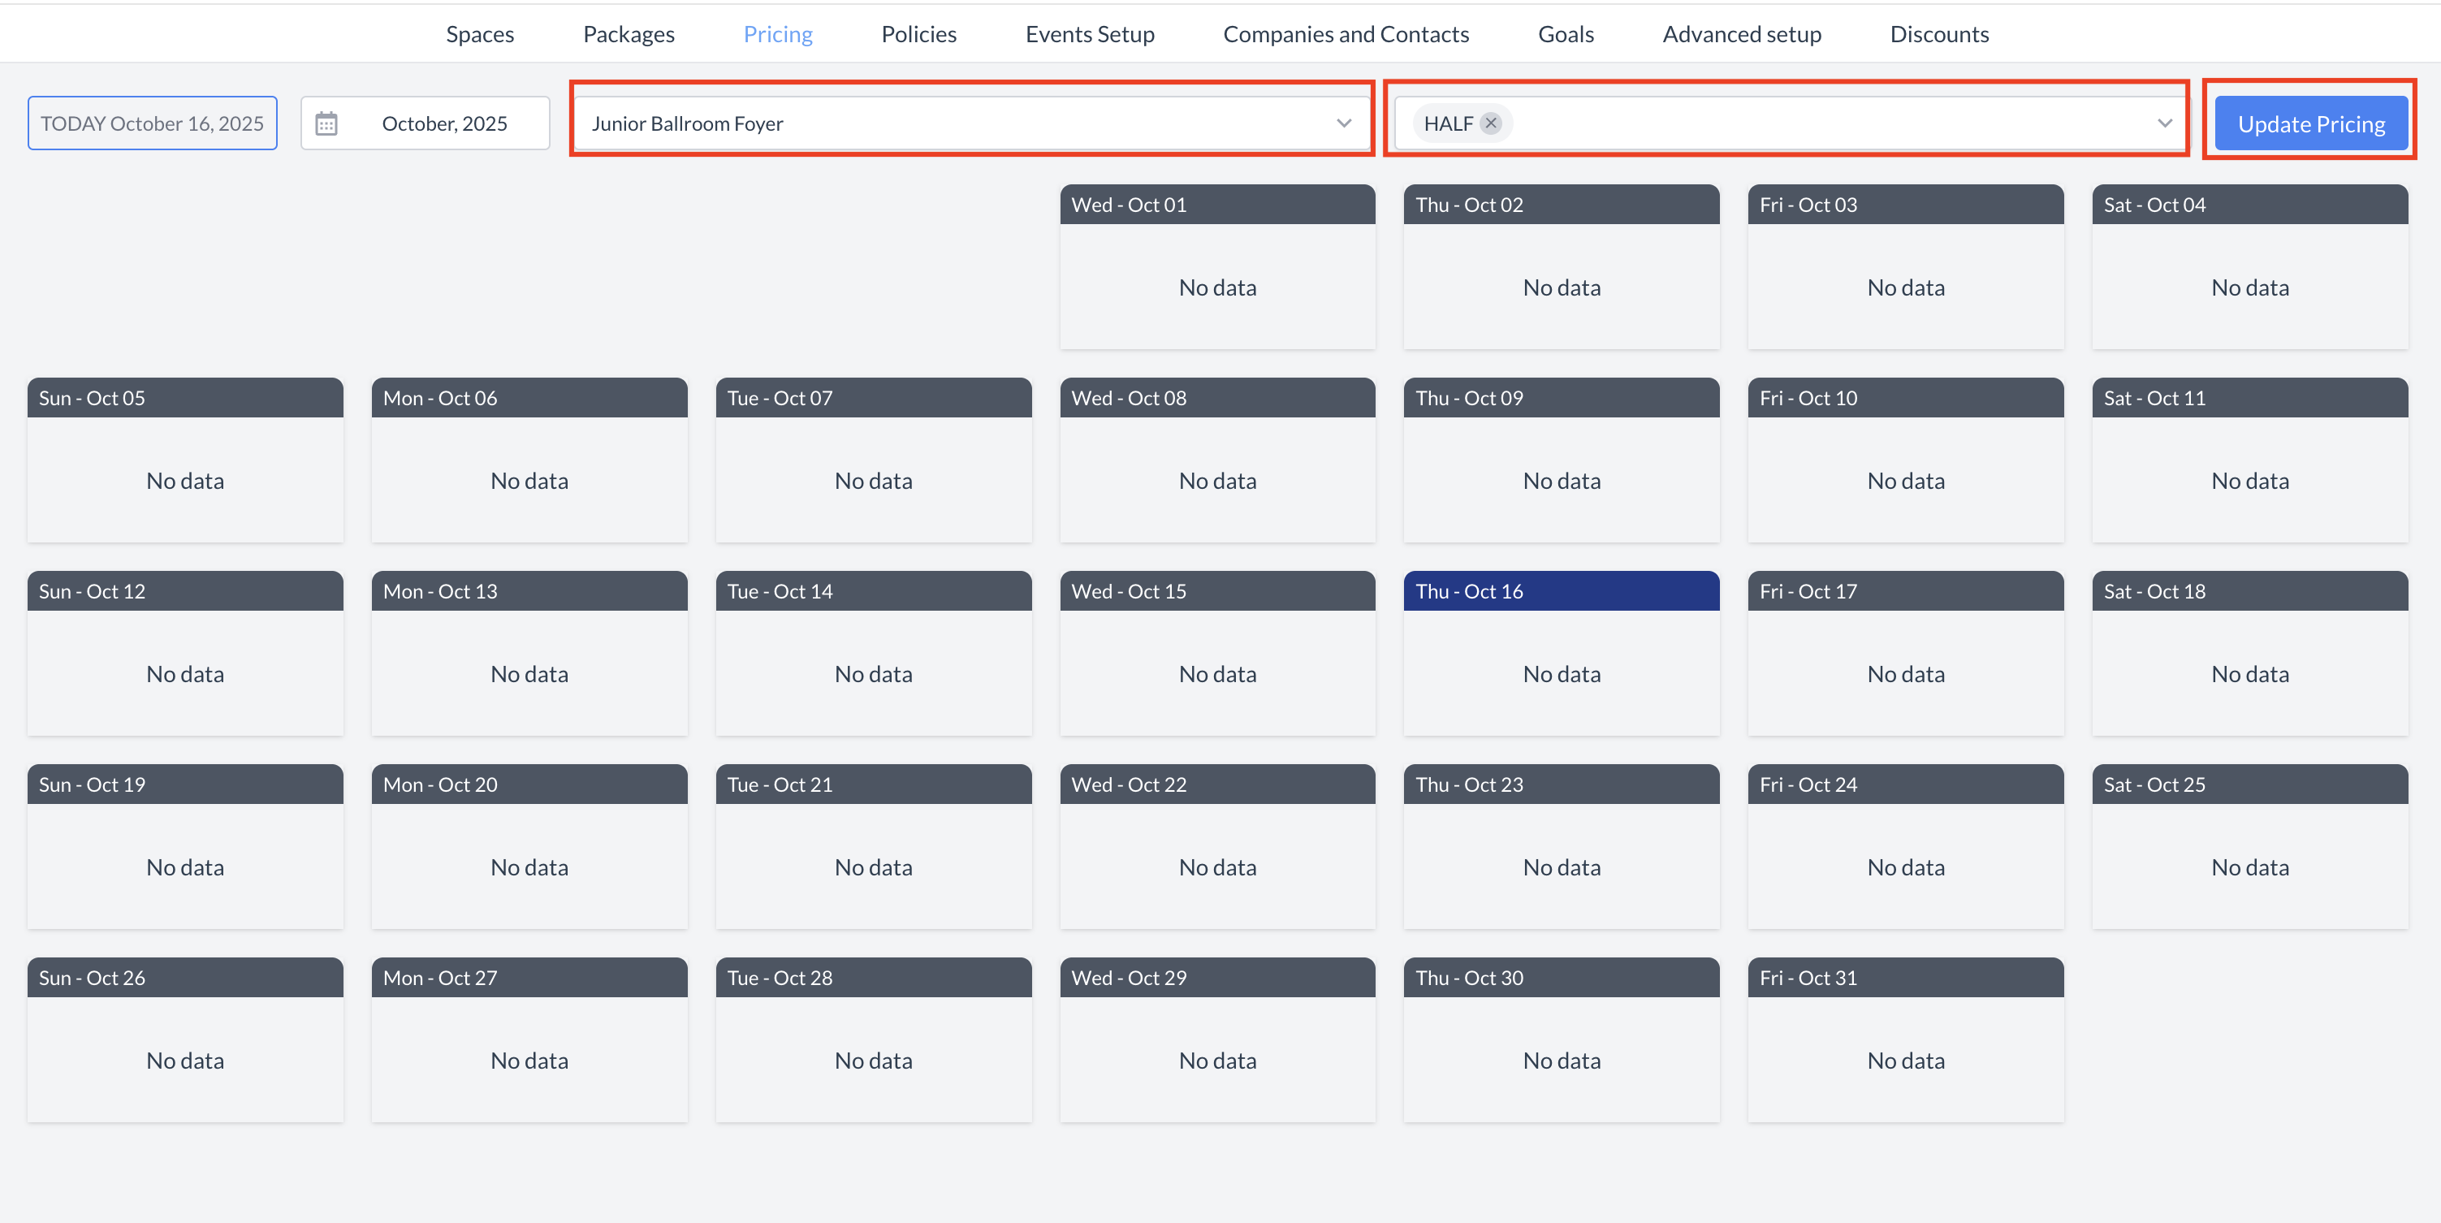The width and height of the screenshot is (2441, 1223).
Task: Click the Sun - Oct 05 day header
Action: click(x=185, y=397)
